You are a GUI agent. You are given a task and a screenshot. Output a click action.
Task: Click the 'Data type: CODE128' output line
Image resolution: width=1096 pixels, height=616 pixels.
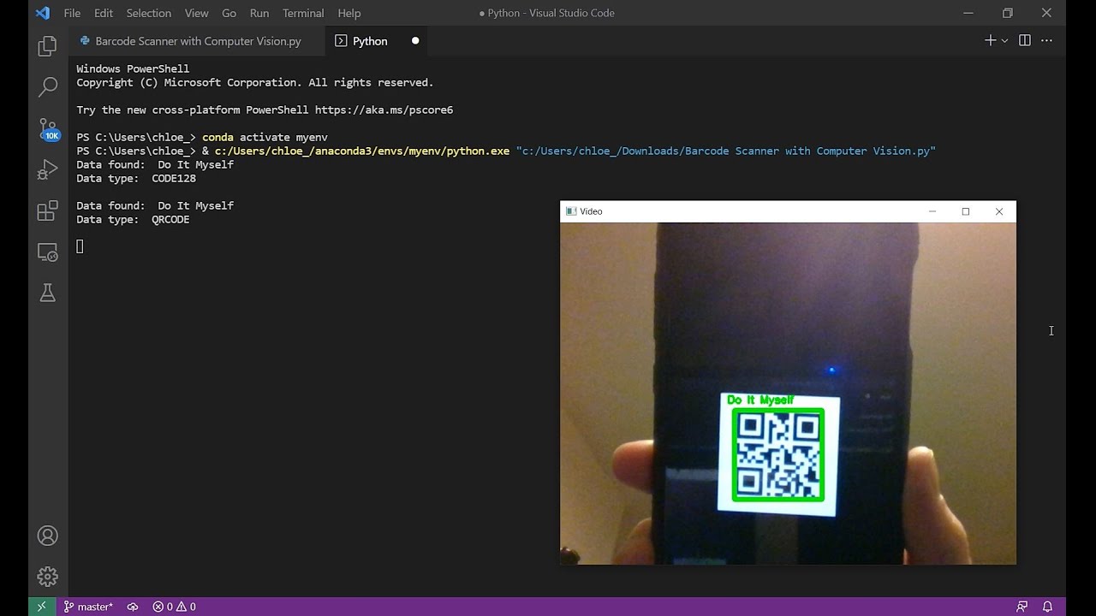tap(136, 178)
